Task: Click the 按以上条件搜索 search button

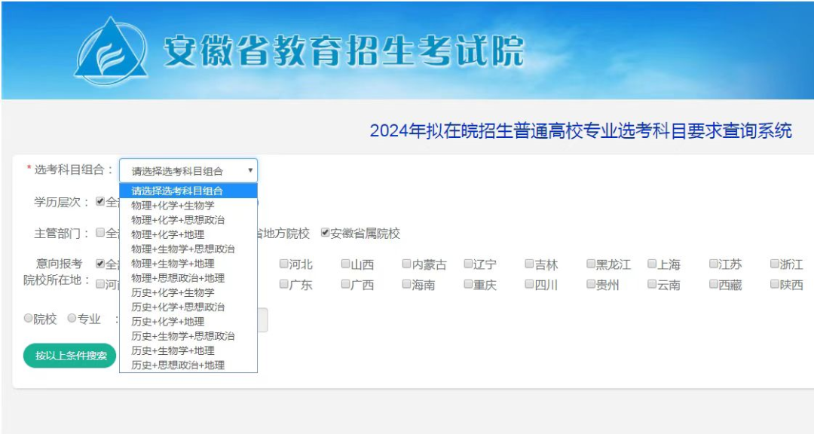Action: tap(70, 356)
